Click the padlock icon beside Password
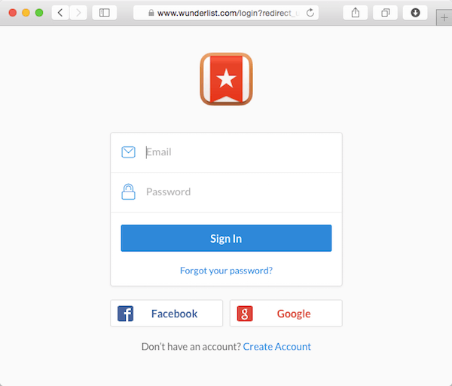 128,191
